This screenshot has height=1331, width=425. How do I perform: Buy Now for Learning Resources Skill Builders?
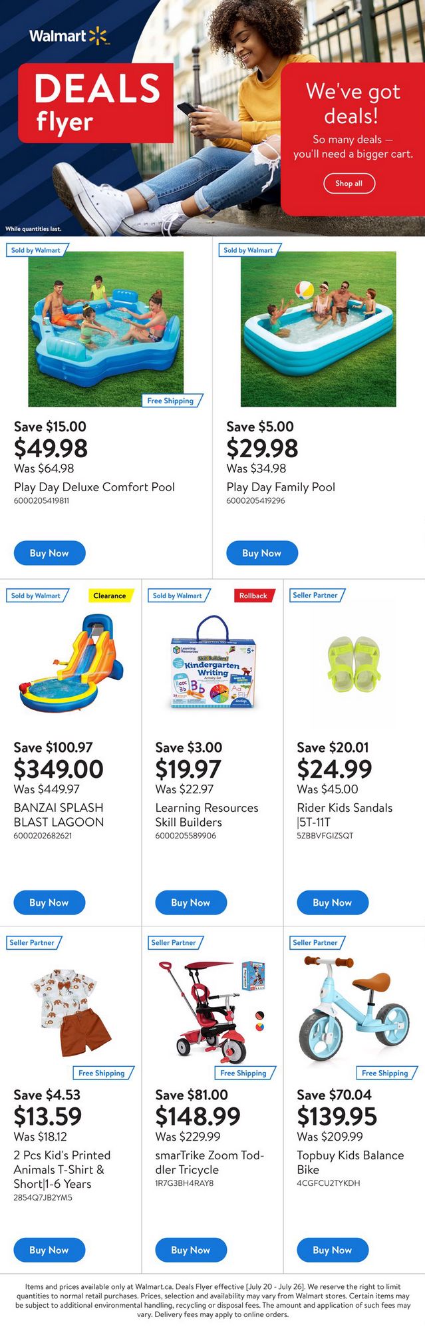point(191,902)
